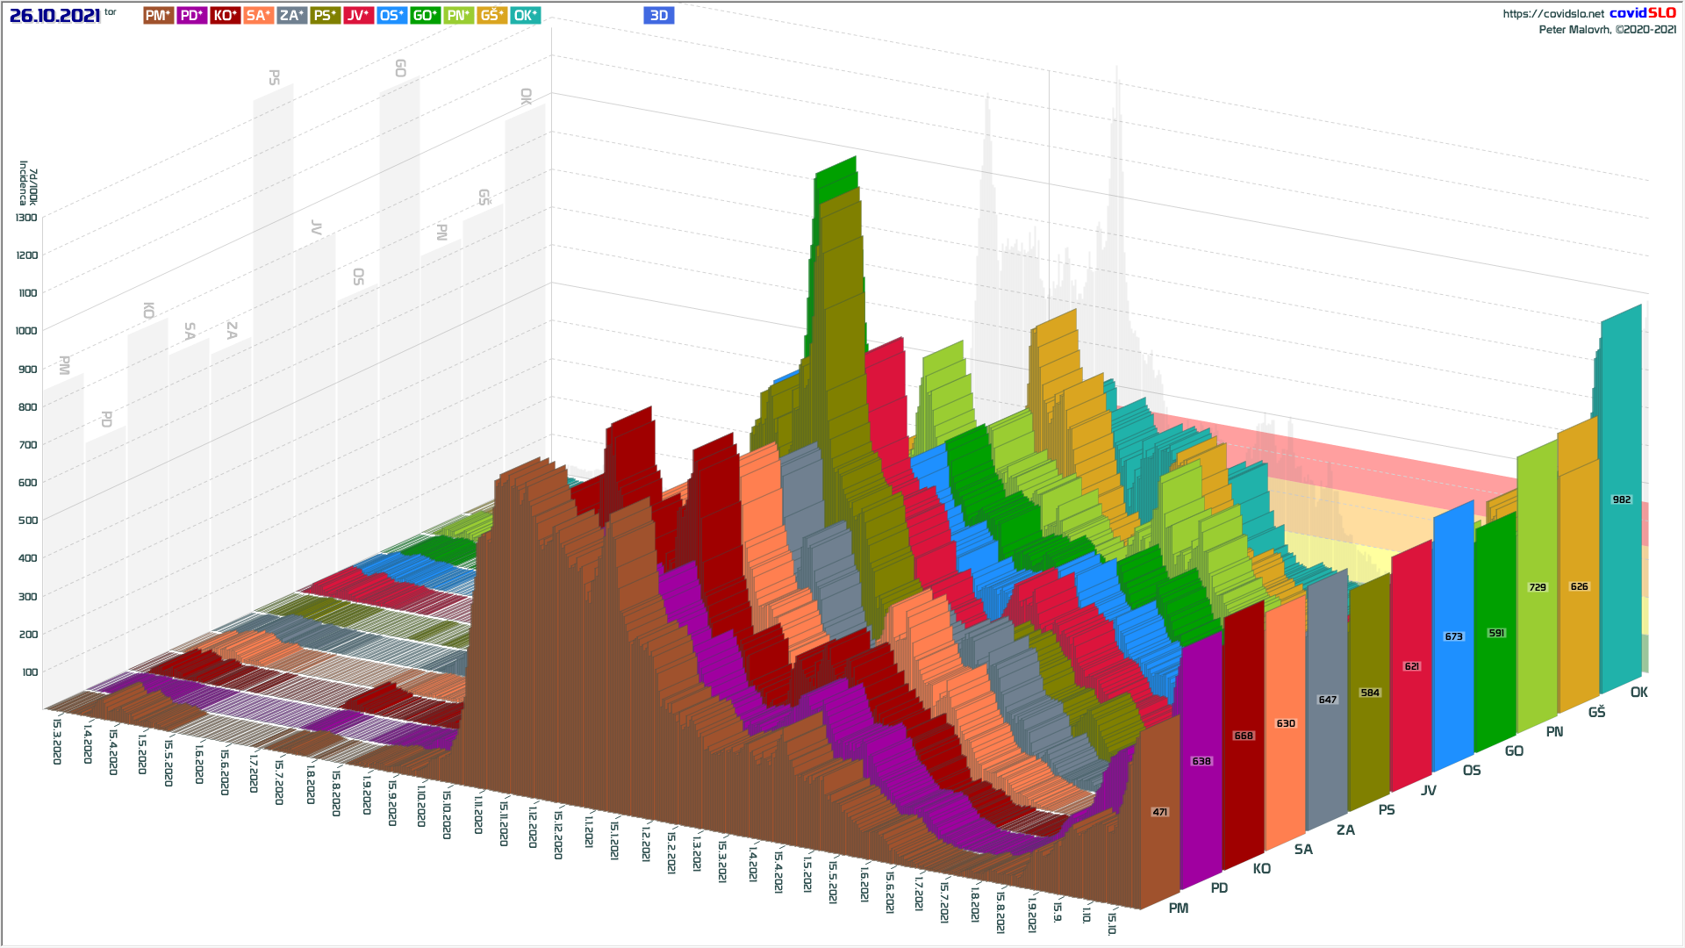Click the teal OK region tag
Viewport: 1685px width, 948px height.
click(525, 15)
